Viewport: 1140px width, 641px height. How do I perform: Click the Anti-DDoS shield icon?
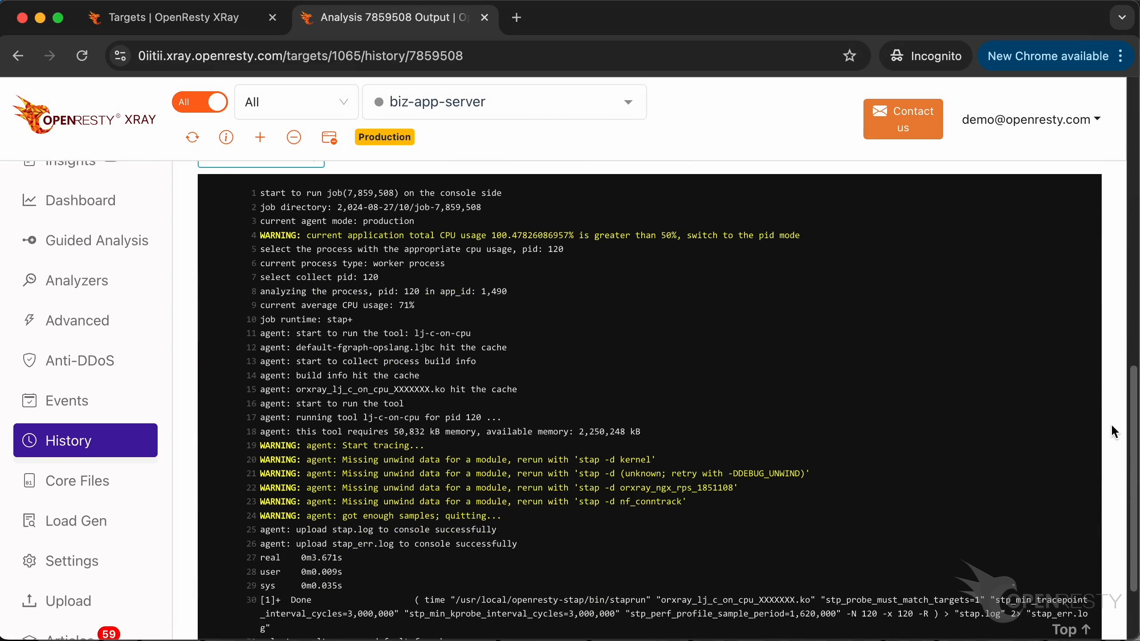[29, 361]
